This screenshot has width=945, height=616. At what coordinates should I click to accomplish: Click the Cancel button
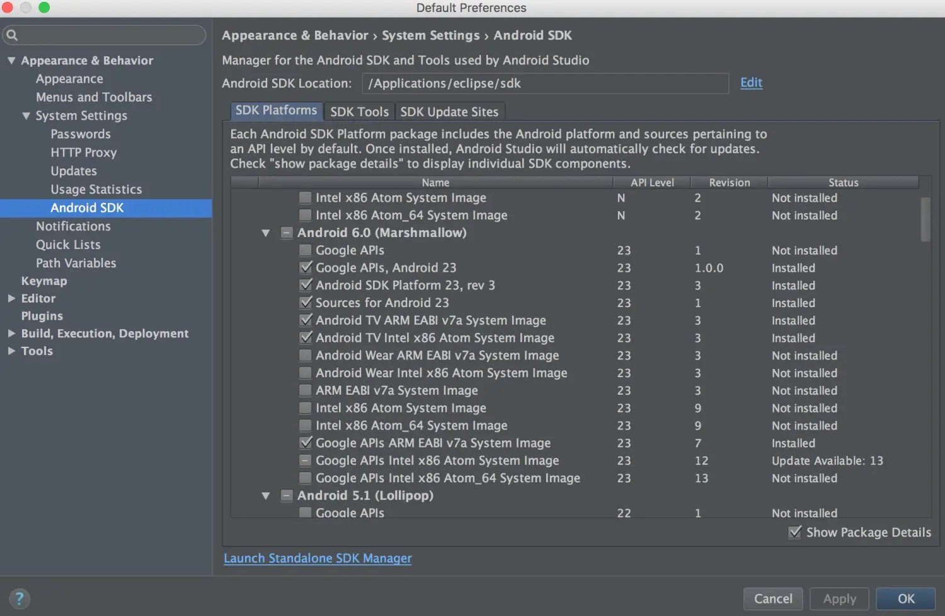[x=773, y=598]
